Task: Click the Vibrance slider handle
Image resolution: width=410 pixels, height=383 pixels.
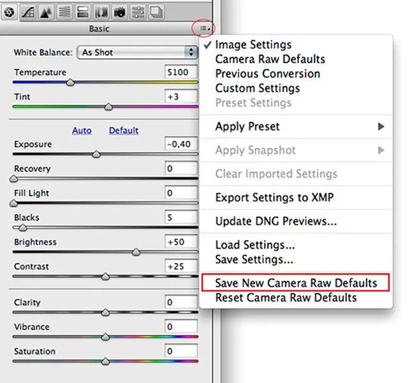Action: 105,336
